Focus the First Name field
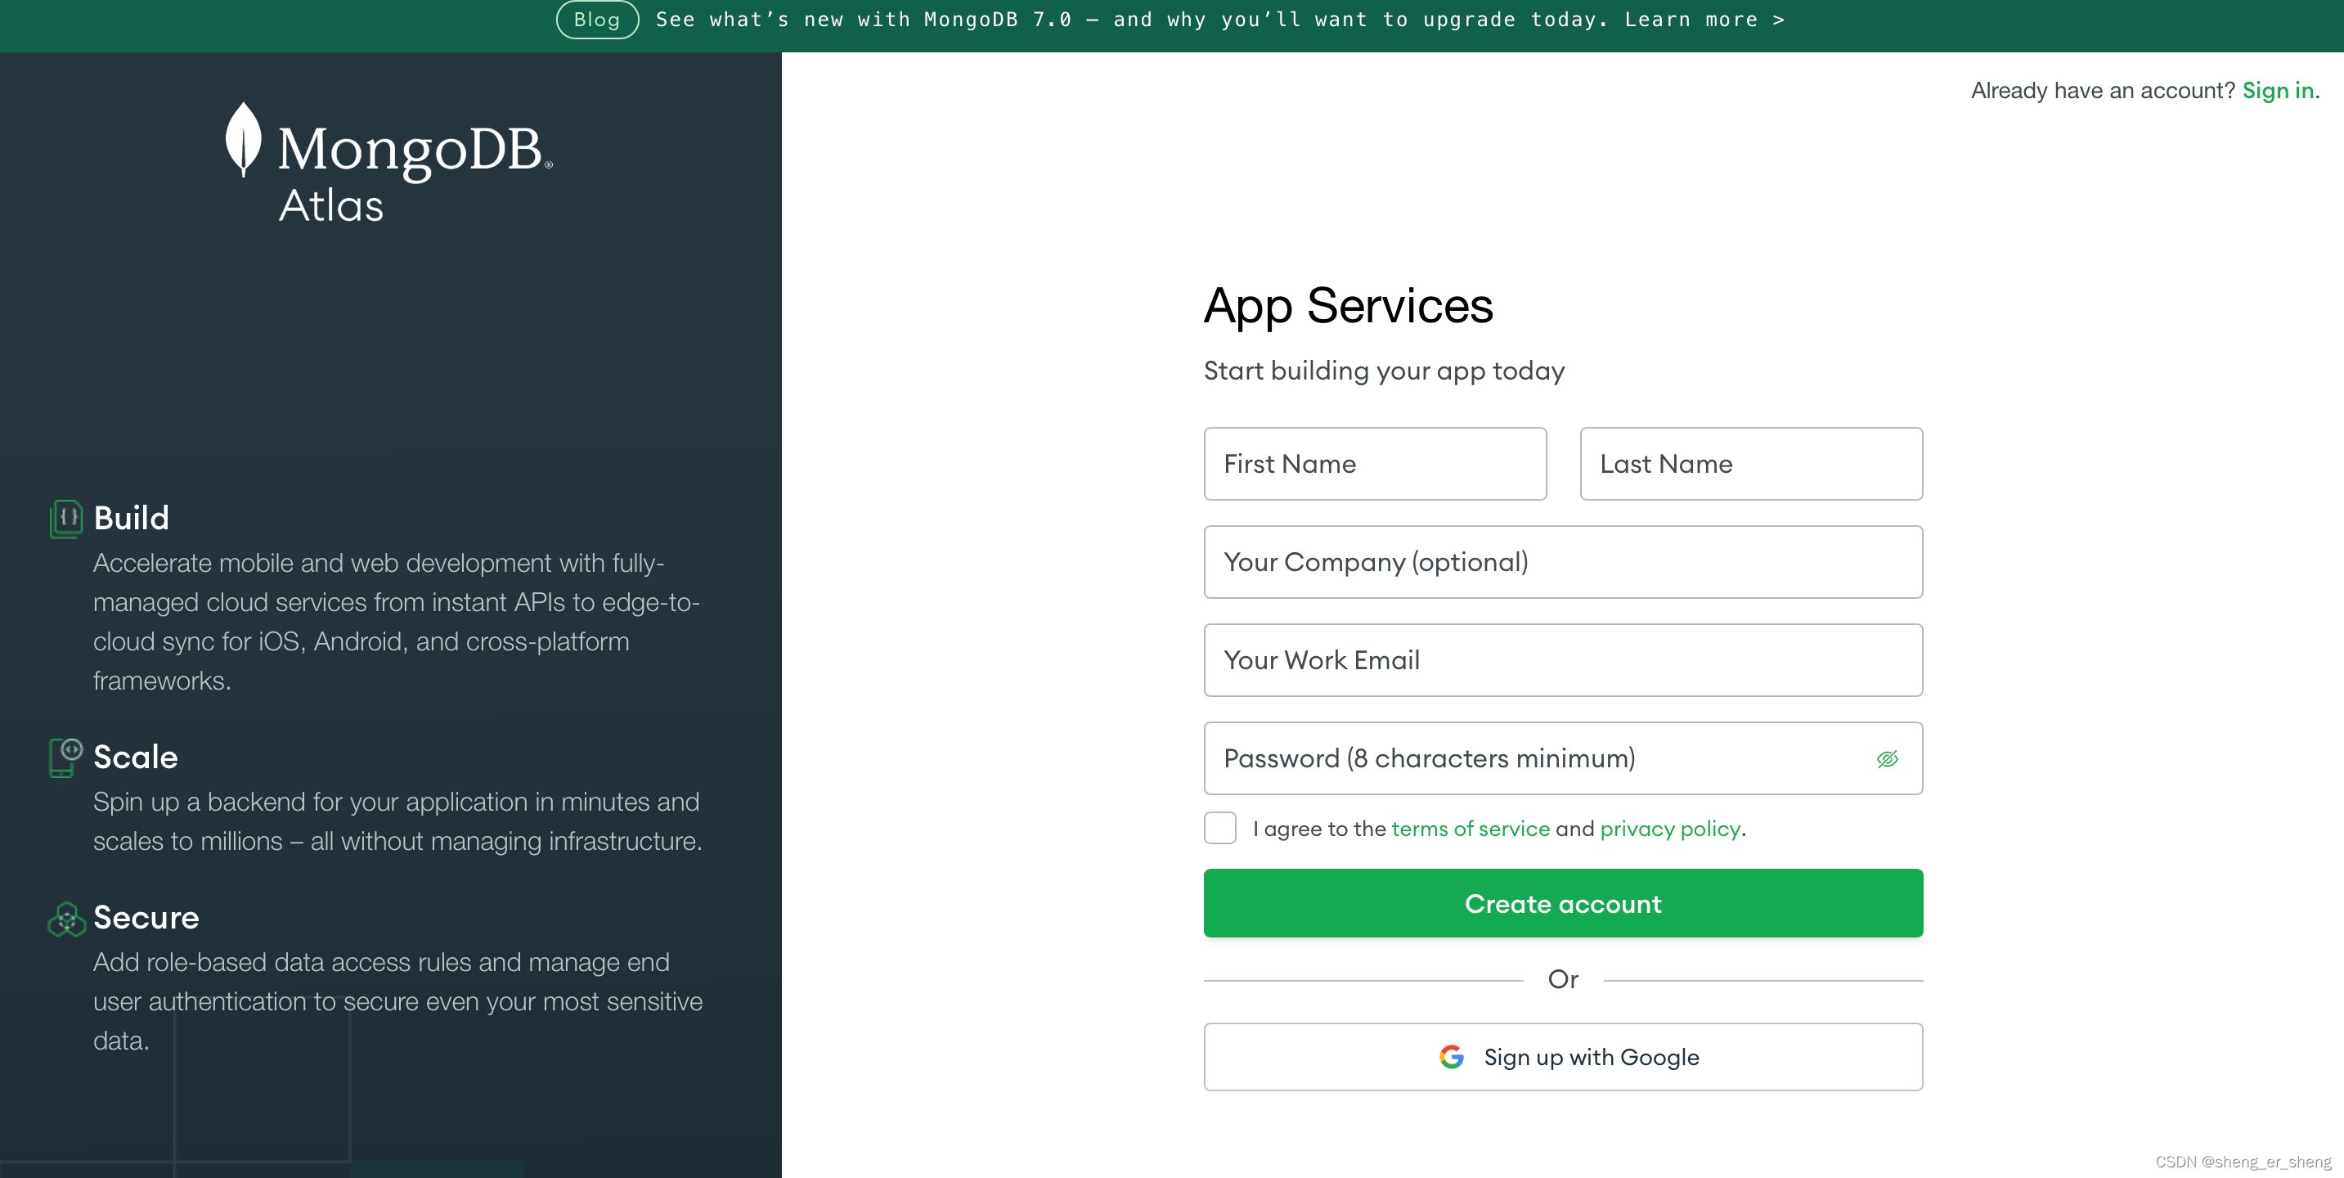 coord(1374,463)
